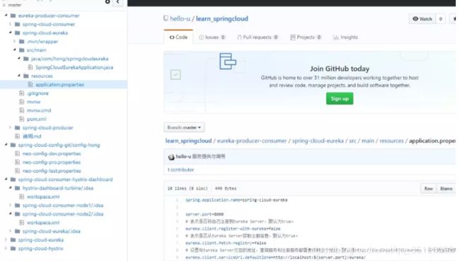460x261 pixels.
Task: Go to main breadcrumb
Action: tap(368, 141)
